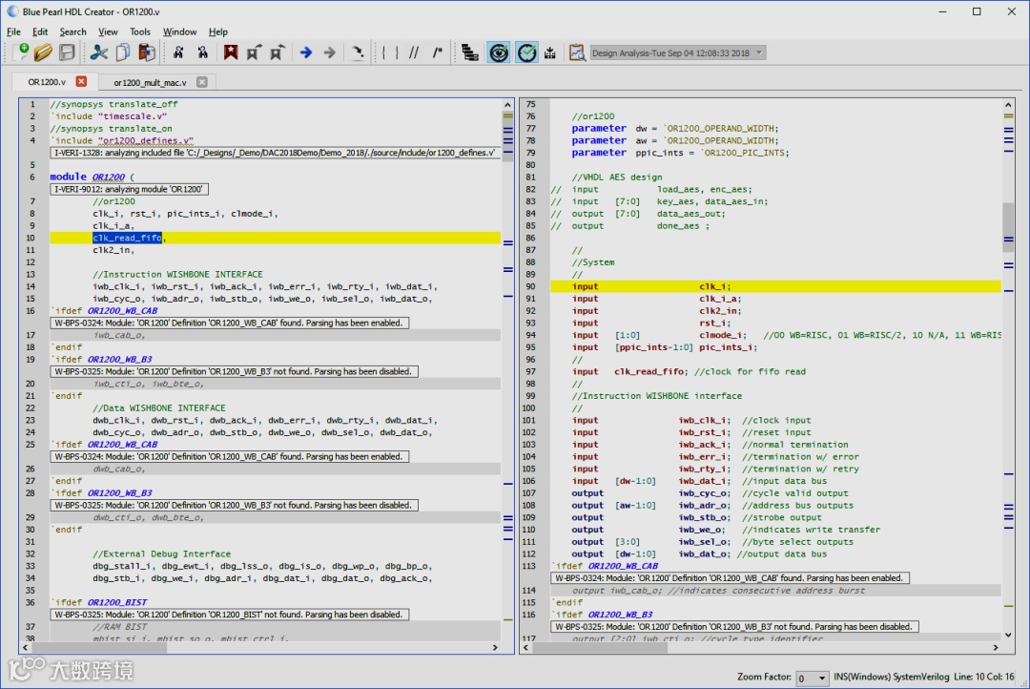The image size is (1030, 689).
Task: Click the New file icon in toolbar
Action: coord(19,53)
